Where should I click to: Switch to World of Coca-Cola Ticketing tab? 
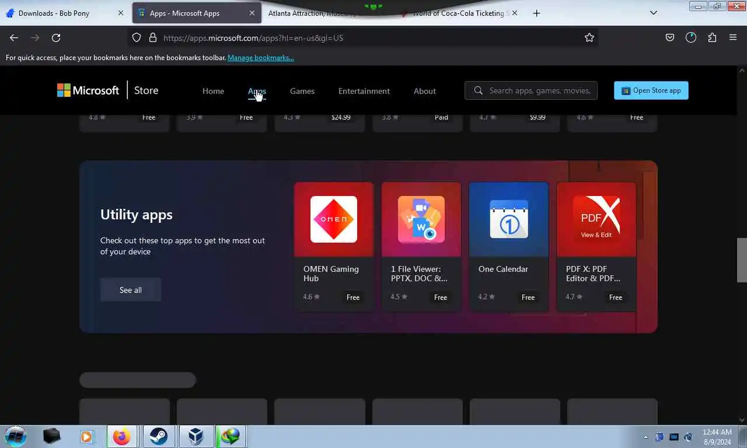coord(459,13)
